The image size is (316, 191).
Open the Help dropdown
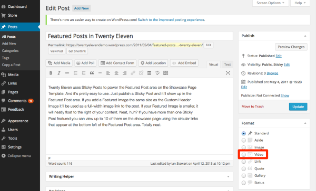coord(300,3)
